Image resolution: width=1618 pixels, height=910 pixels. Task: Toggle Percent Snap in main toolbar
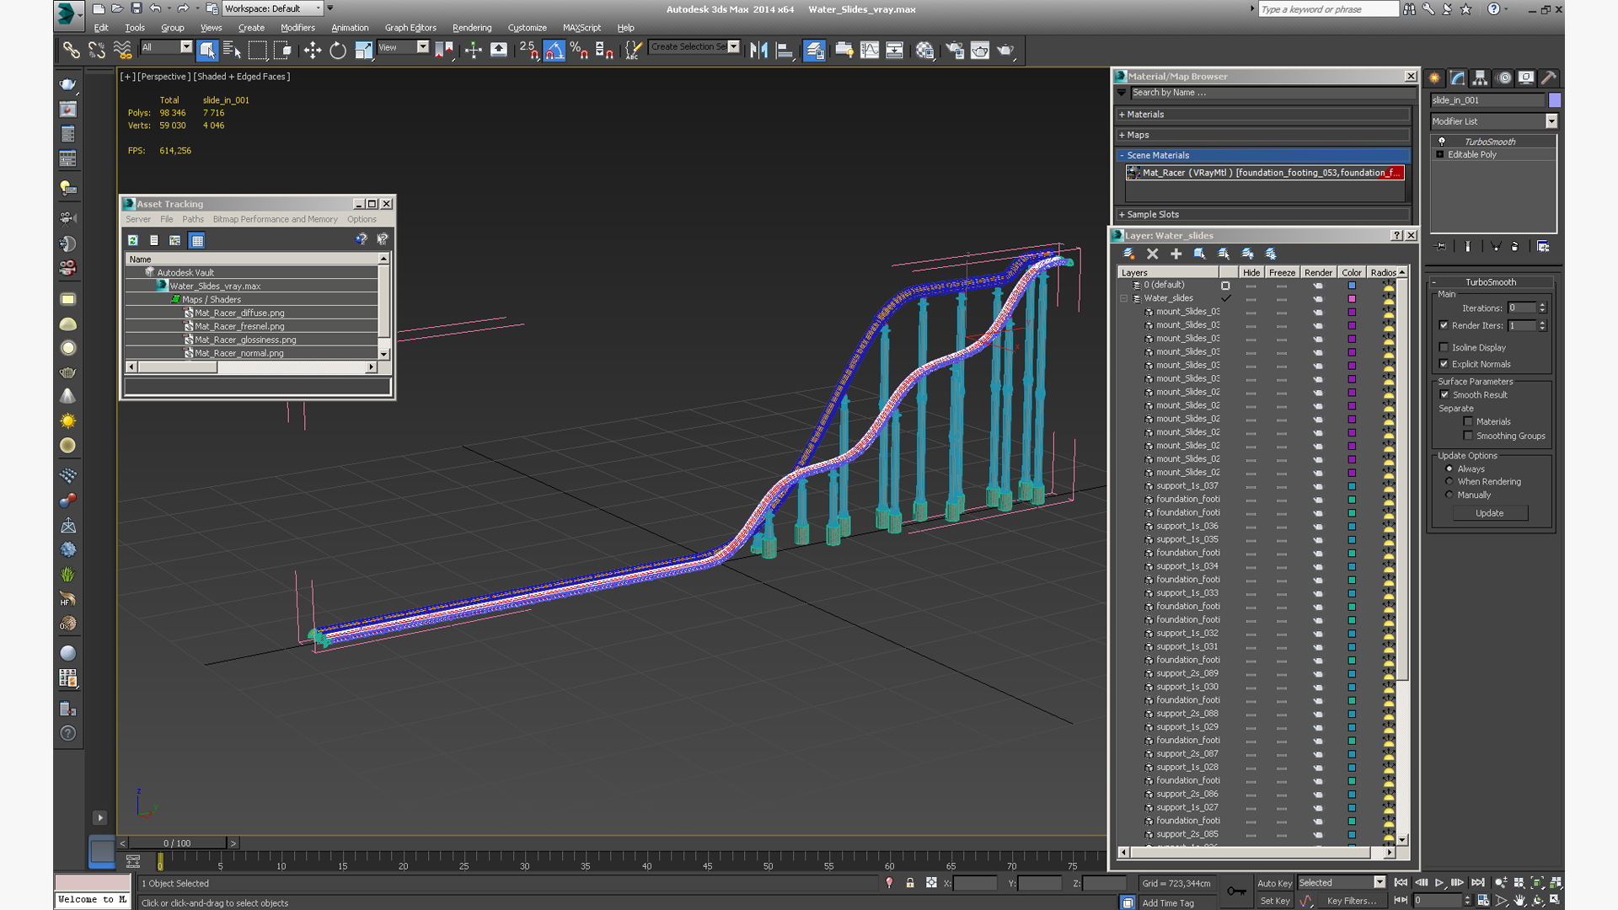pyautogui.click(x=579, y=51)
